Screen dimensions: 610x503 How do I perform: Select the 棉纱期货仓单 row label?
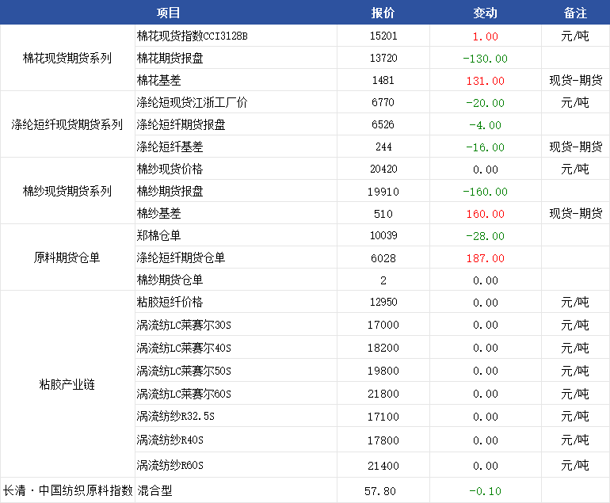(170, 280)
